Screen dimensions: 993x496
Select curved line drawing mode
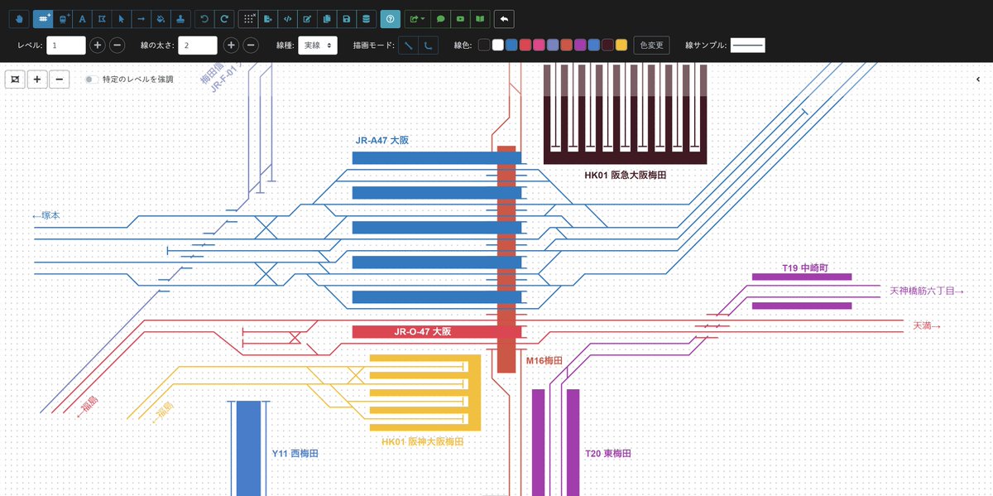[428, 46]
